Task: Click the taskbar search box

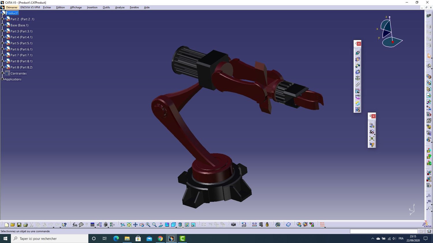Action: (x=50, y=238)
